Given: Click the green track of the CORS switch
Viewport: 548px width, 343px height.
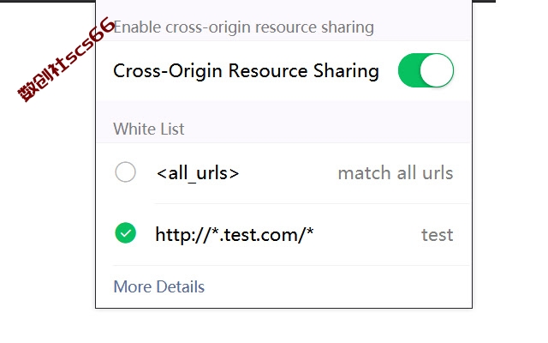Looking at the screenshot, I should click(409, 70).
